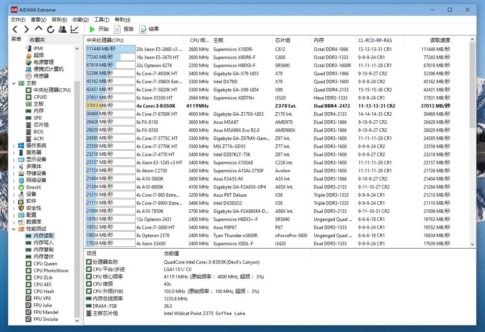Viewport: 485px width, 332px height.
Task: Click the 安全性 shield icon
Action: click(21, 208)
